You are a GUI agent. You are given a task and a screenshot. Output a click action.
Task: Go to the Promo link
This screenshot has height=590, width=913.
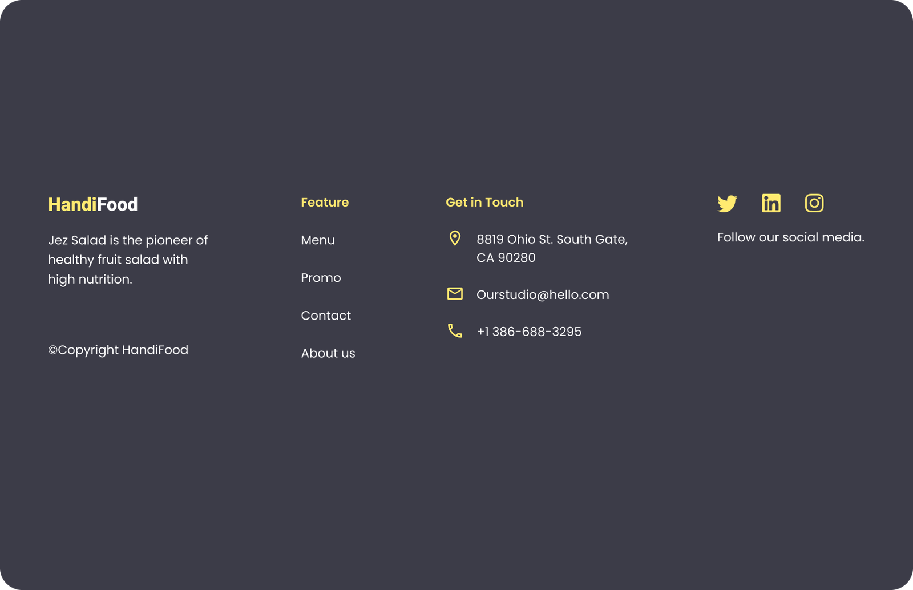click(x=321, y=278)
